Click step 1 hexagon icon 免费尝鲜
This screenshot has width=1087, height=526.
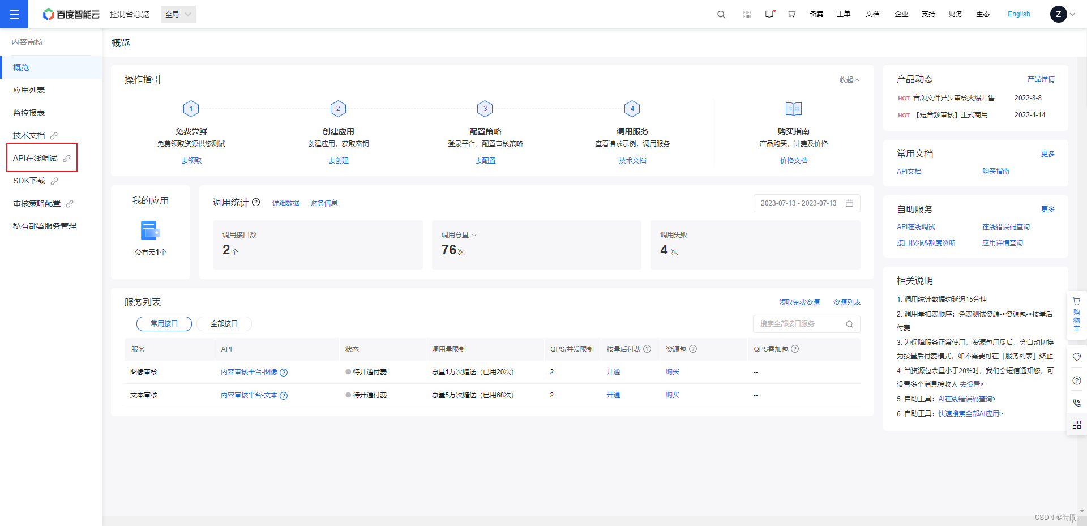(191, 108)
